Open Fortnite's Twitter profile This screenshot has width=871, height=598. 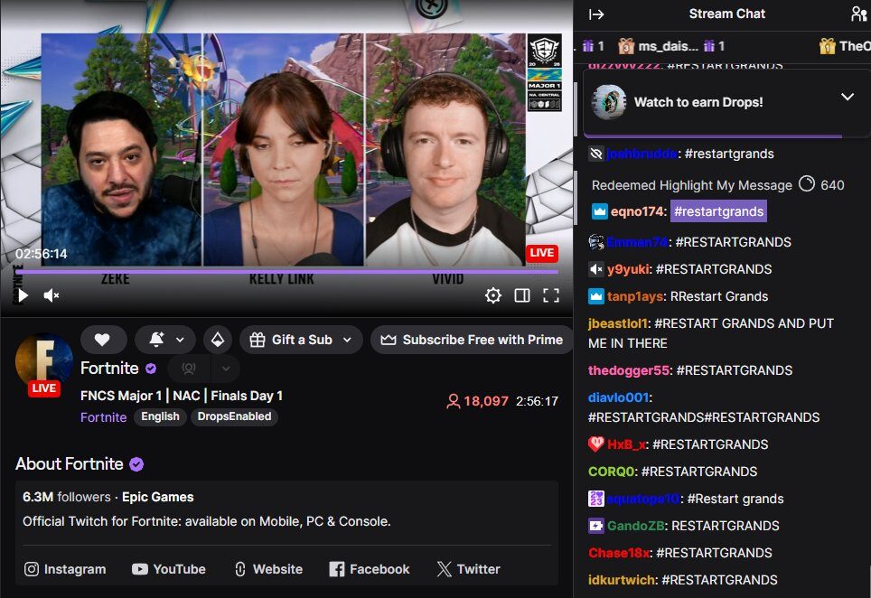468,569
